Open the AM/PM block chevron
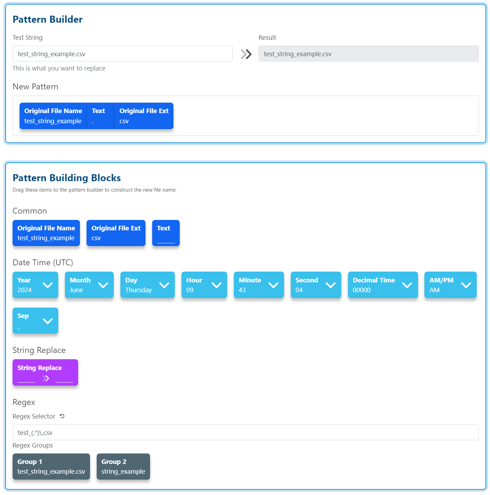 point(466,285)
